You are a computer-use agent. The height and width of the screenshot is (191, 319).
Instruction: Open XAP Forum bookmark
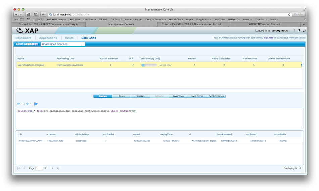coord(89,19)
